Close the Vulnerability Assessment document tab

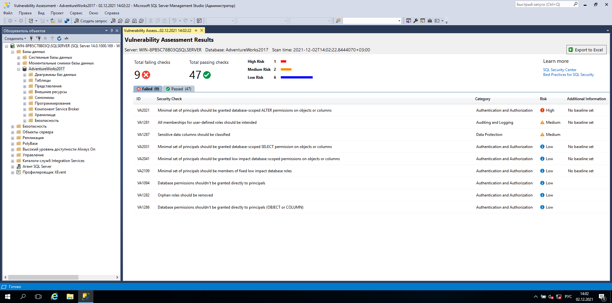pos(202,30)
